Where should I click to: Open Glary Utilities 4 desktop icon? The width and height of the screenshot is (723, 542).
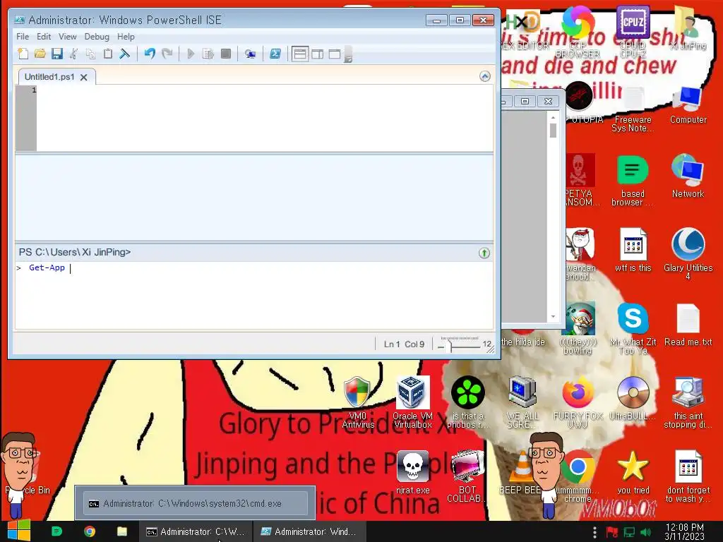tap(688, 253)
